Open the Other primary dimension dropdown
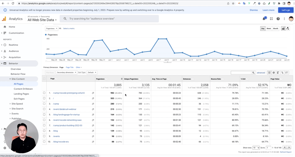 point(79,67)
